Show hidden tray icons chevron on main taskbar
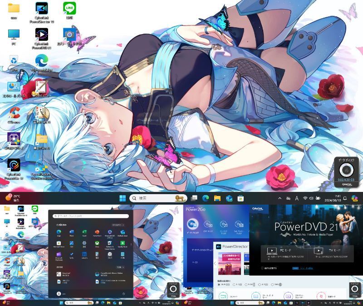 click(x=280, y=198)
